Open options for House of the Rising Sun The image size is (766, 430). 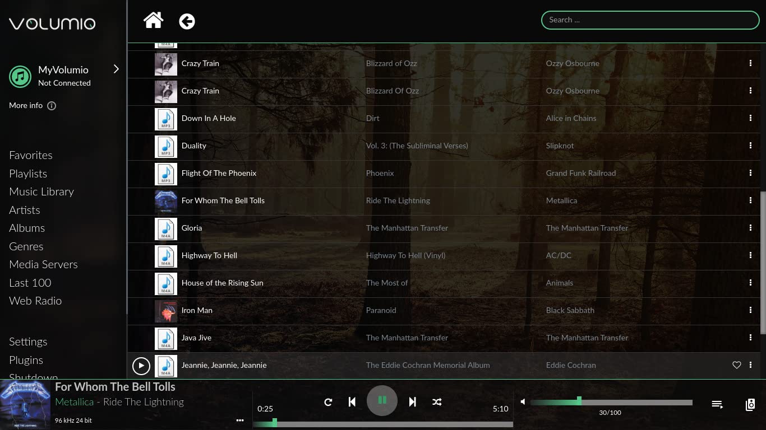tap(750, 283)
